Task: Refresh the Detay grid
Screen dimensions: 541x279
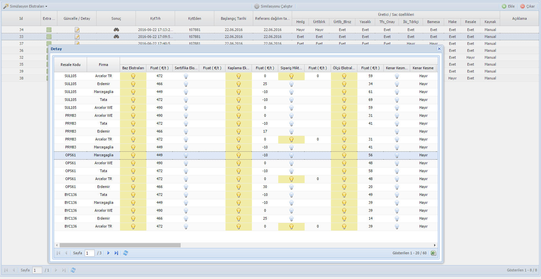Action: point(126,253)
